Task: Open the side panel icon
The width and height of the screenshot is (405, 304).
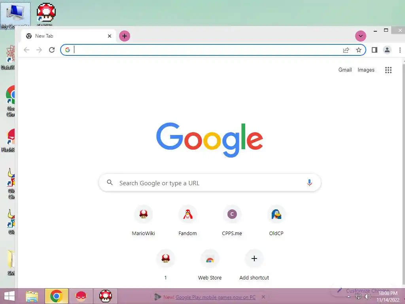Action: [374, 50]
